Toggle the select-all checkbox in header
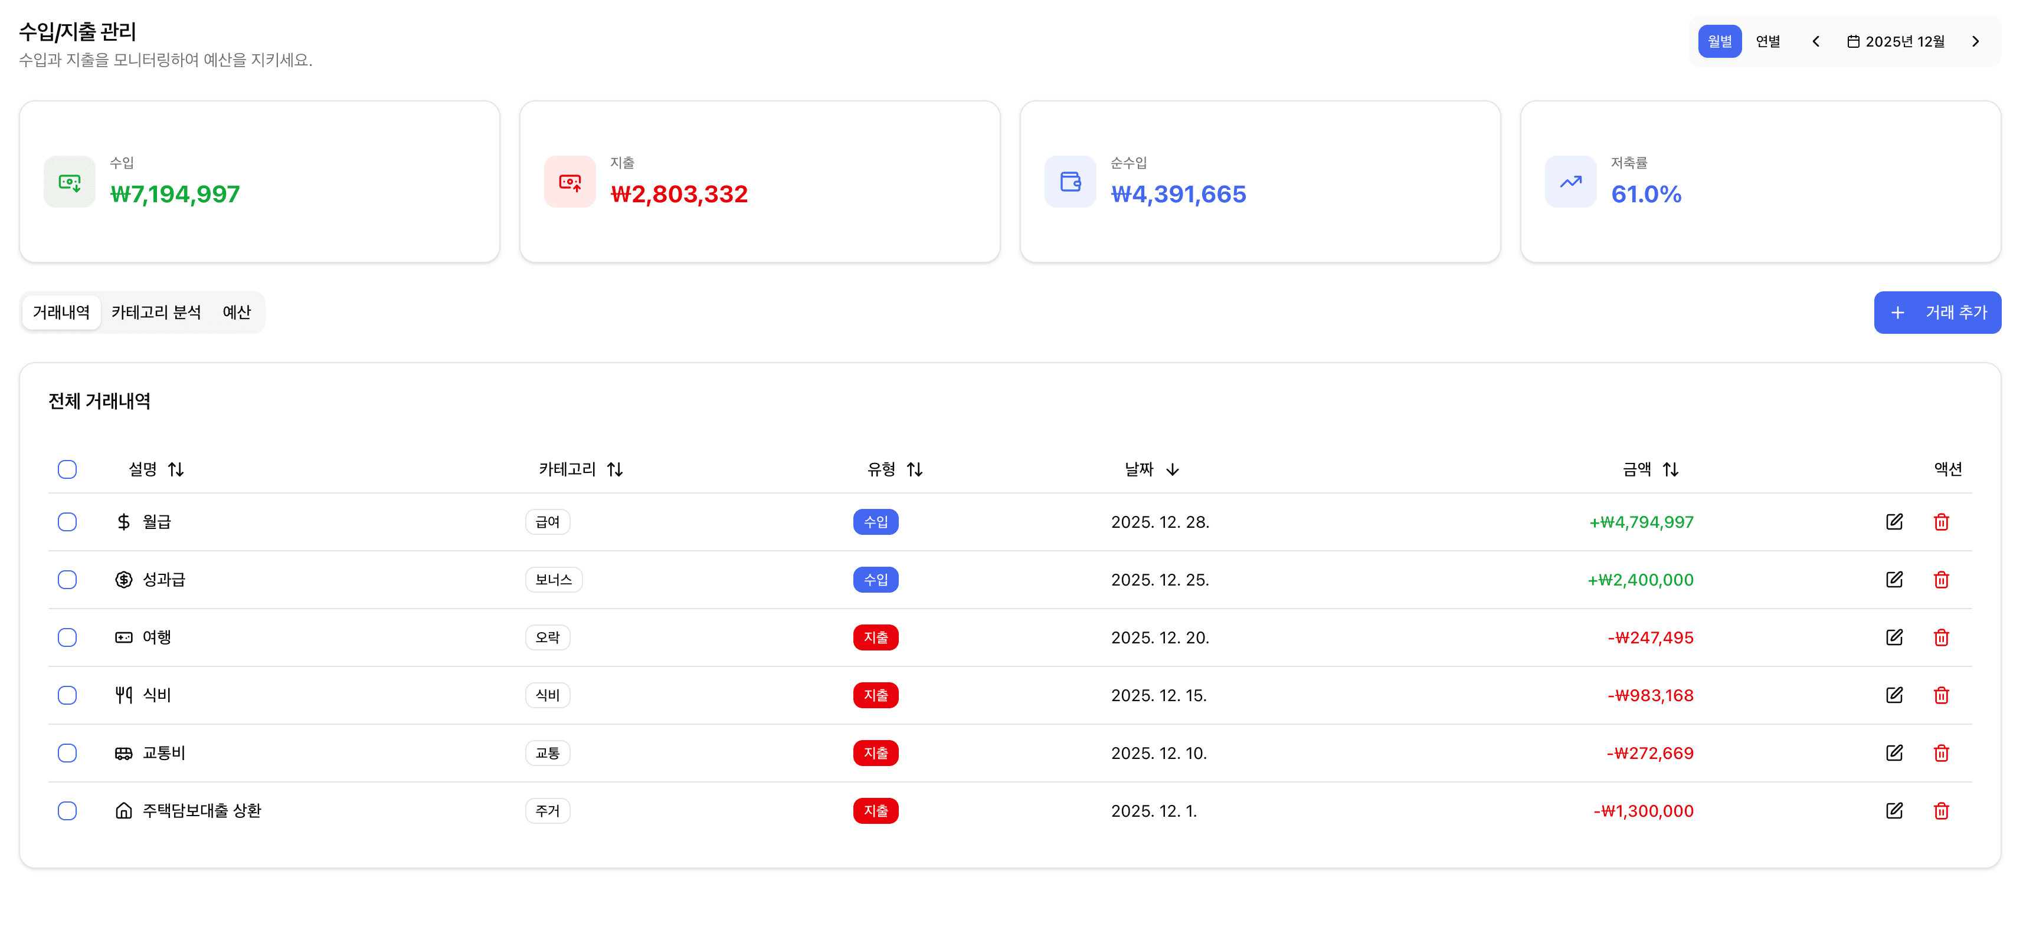This screenshot has height=940, width=2023. pos(67,469)
